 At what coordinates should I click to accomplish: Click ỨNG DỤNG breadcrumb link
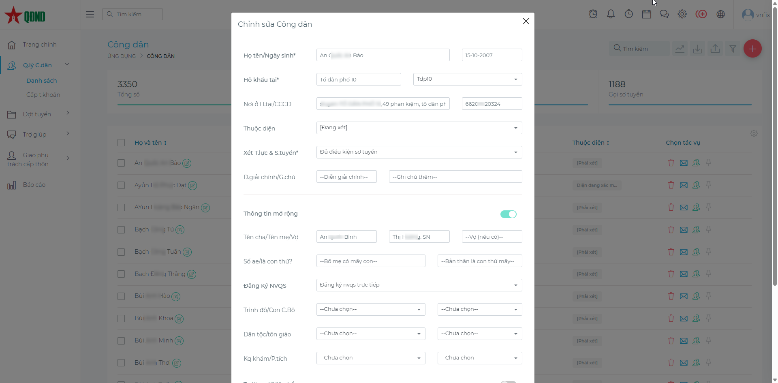(x=122, y=56)
